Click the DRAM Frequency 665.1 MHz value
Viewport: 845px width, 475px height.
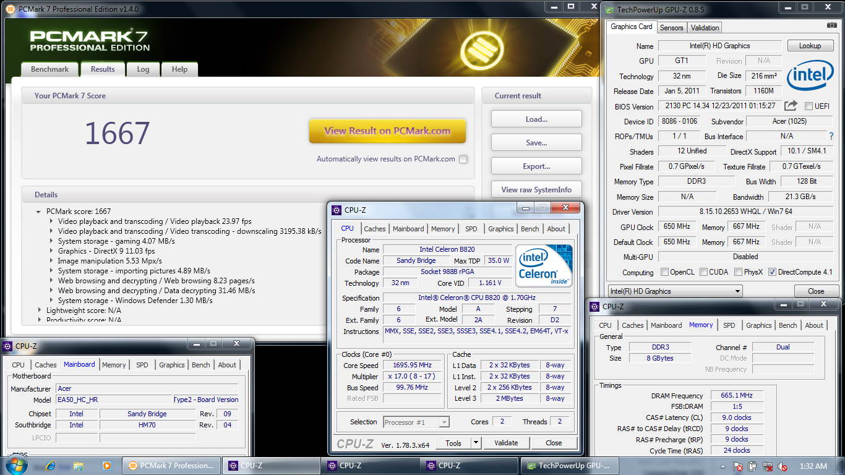click(737, 396)
